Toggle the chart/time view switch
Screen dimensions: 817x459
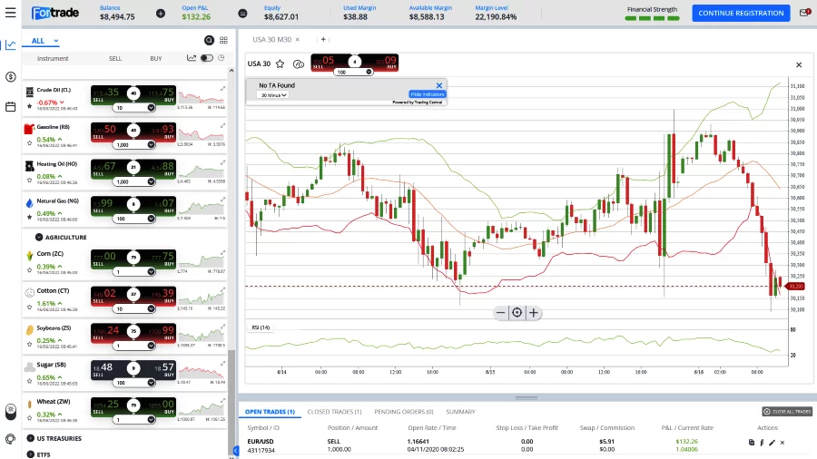[x=207, y=58]
